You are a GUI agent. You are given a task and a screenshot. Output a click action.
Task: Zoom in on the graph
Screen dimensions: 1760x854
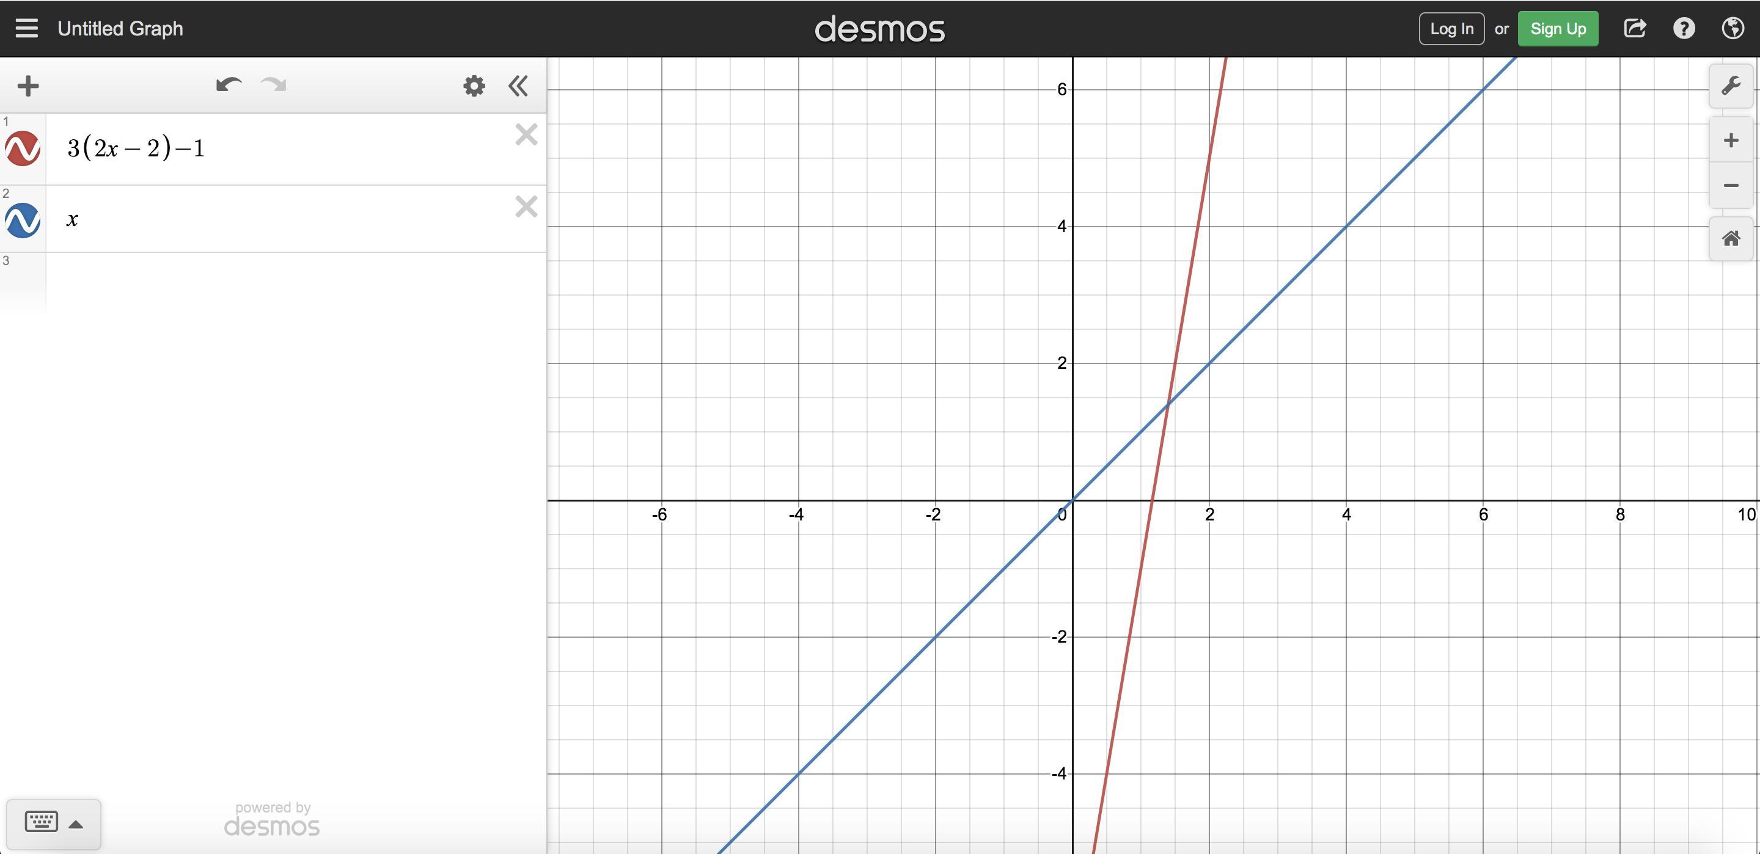coord(1730,141)
